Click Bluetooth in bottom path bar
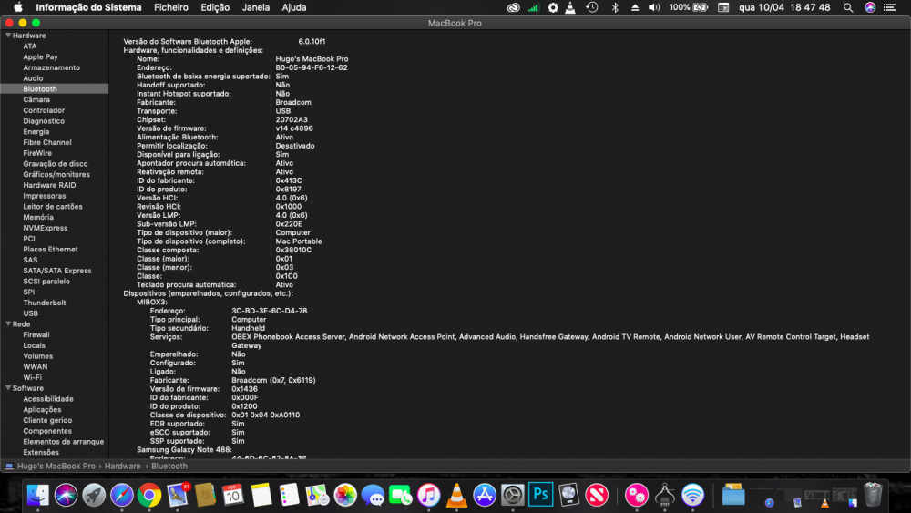911x513 pixels. (x=169, y=466)
